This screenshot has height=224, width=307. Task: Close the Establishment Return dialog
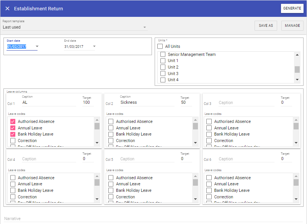click(7, 8)
